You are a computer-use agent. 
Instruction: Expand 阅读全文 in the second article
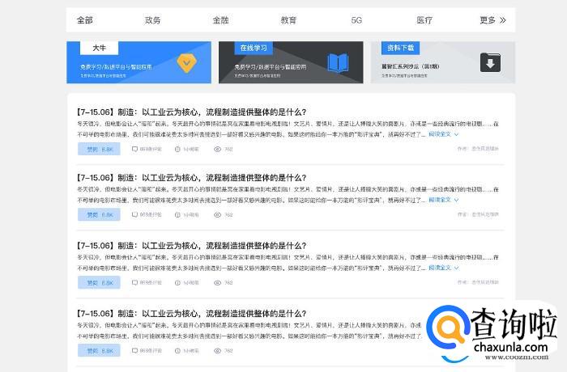pyautogui.click(x=443, y=200)
